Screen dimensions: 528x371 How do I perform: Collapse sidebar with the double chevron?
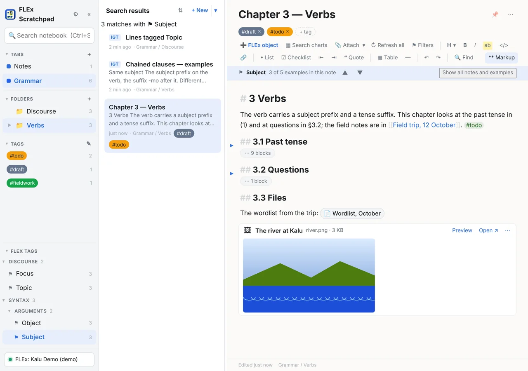point(89,14)
